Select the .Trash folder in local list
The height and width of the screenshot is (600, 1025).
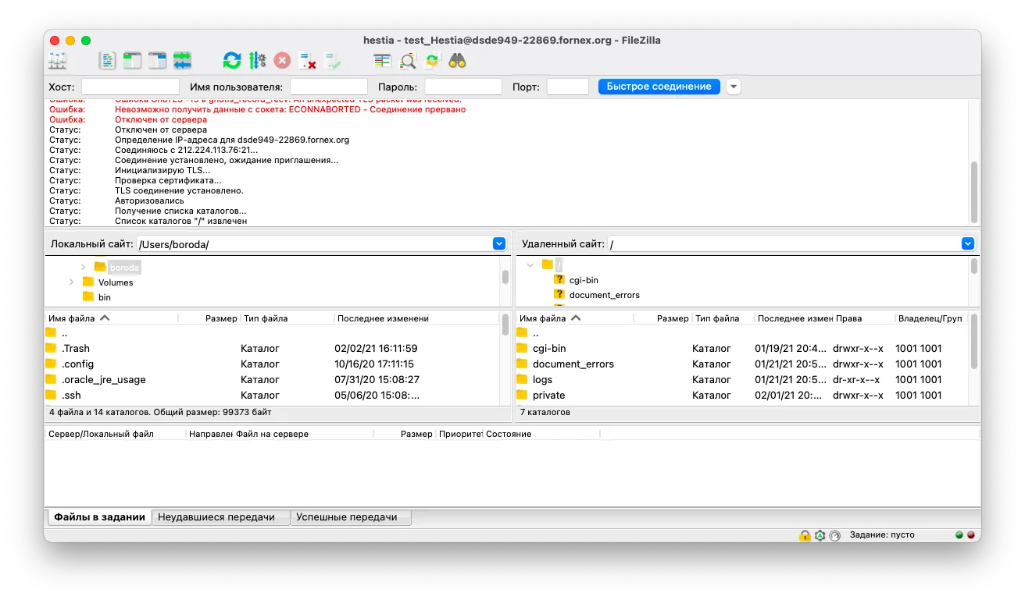point(272,349)
